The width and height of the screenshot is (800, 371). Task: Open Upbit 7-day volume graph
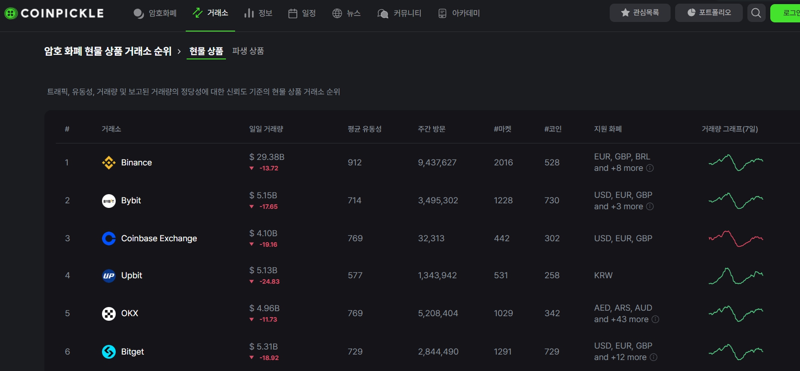pyautogui.click(x=736, y=276)
